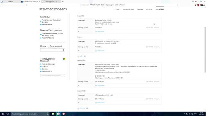
Task: Focus the knowledge base search field
Action: click(x=51, y=50)
